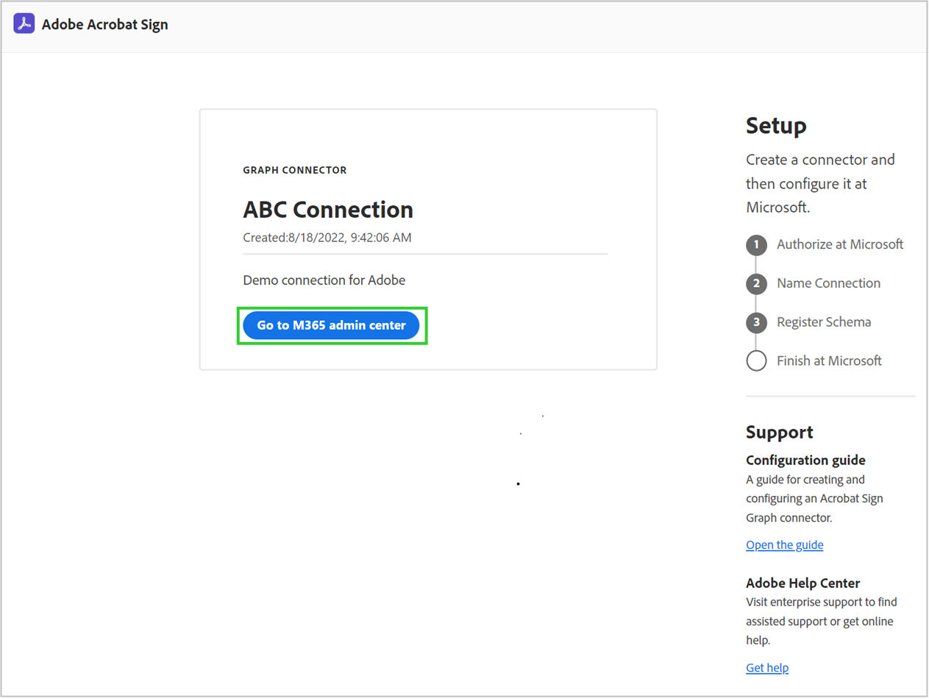Open the guide link
The width and height of the screenshot is (929, 699).
(x=784, y=545)
